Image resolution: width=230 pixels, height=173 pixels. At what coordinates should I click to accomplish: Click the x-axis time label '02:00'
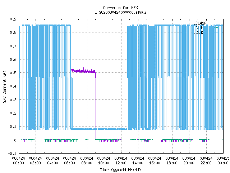[35, 163]
